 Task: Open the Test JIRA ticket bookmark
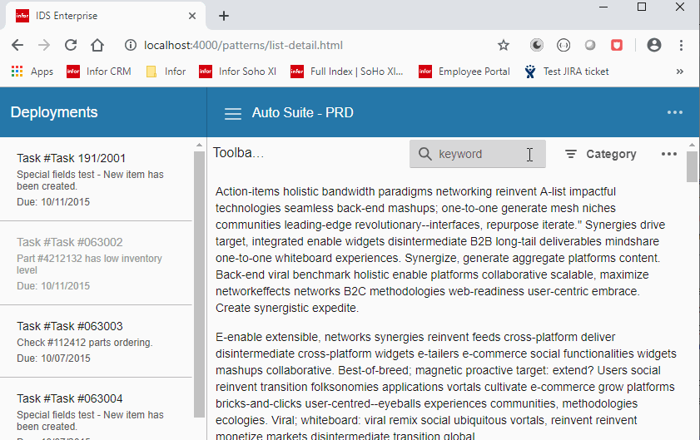point(567,72)
